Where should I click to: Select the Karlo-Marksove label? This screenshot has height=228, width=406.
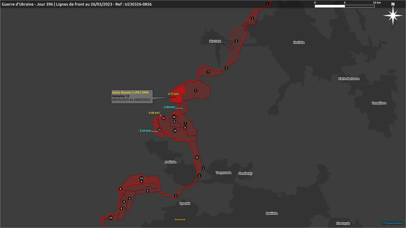pyautogui.click(x=349, y=79)
